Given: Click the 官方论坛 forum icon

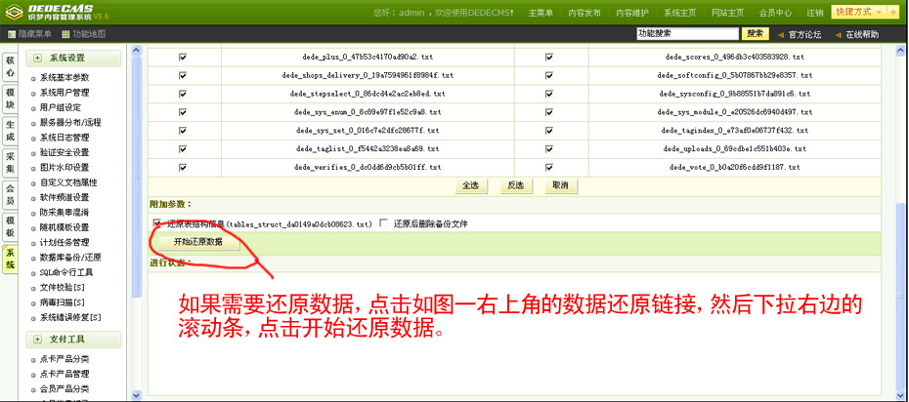Looking at the screenshot, I should click(781, 34).
